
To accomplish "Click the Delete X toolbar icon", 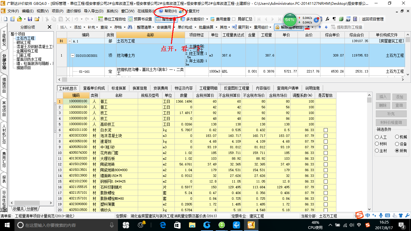I will pyautogui.click(x=68, y=19).
